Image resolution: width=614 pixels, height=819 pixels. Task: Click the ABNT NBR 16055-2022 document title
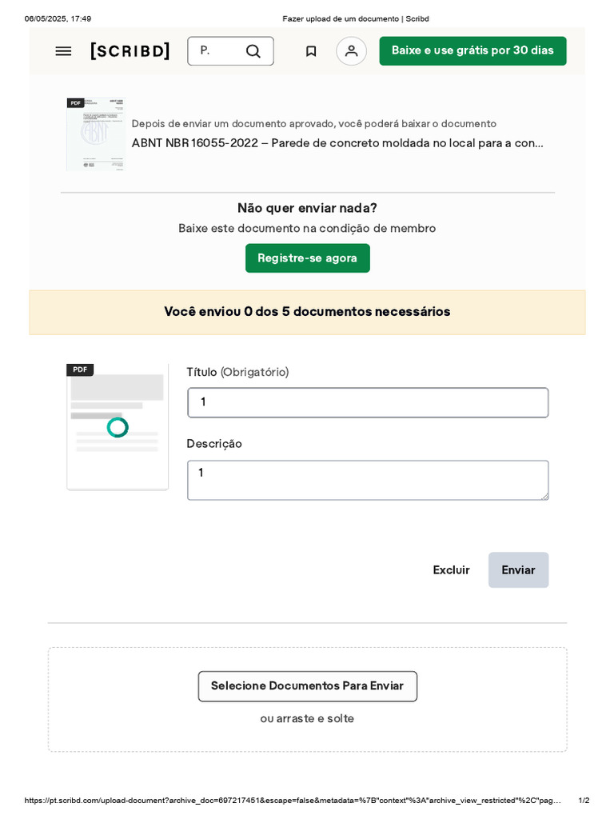[337, 143]
